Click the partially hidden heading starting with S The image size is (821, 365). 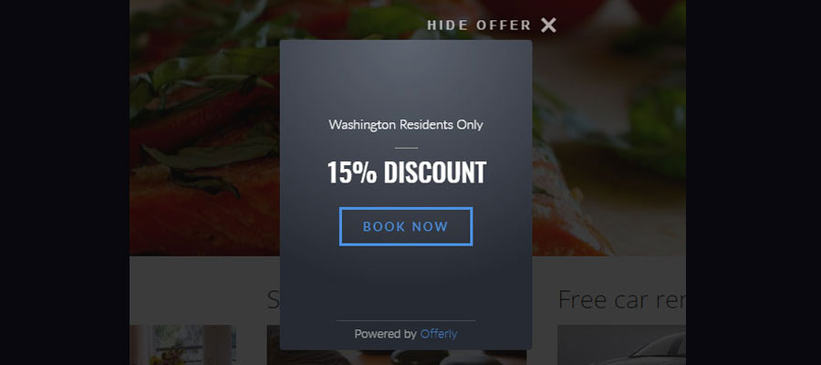[x=273, y=299]
